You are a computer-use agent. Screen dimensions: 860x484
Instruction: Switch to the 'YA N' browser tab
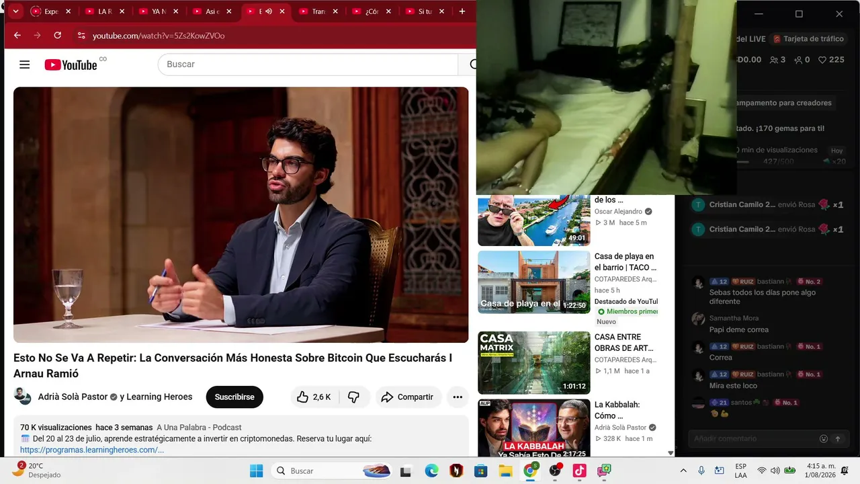[158, 11]
